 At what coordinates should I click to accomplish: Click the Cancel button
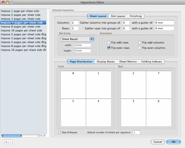pyautogui.click(x=158, y=142)
